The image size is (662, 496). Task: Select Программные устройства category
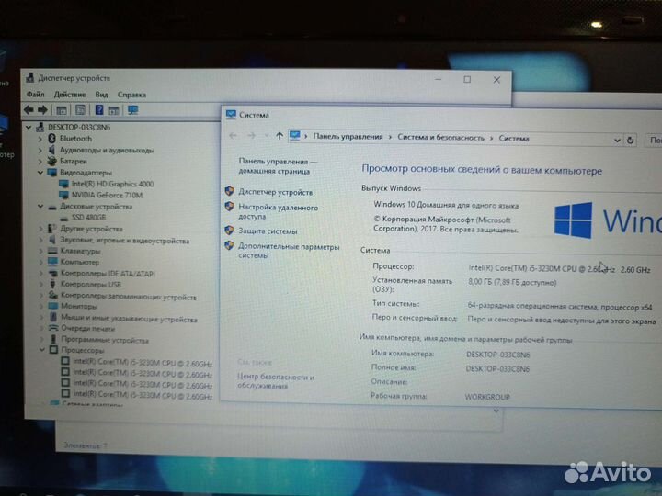coord(105,340)
